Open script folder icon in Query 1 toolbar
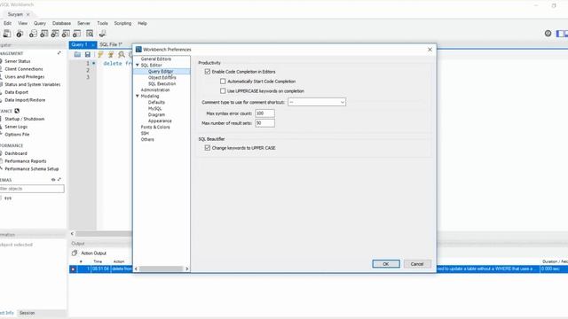Screen dimensions: 568x319 point(77,54)
